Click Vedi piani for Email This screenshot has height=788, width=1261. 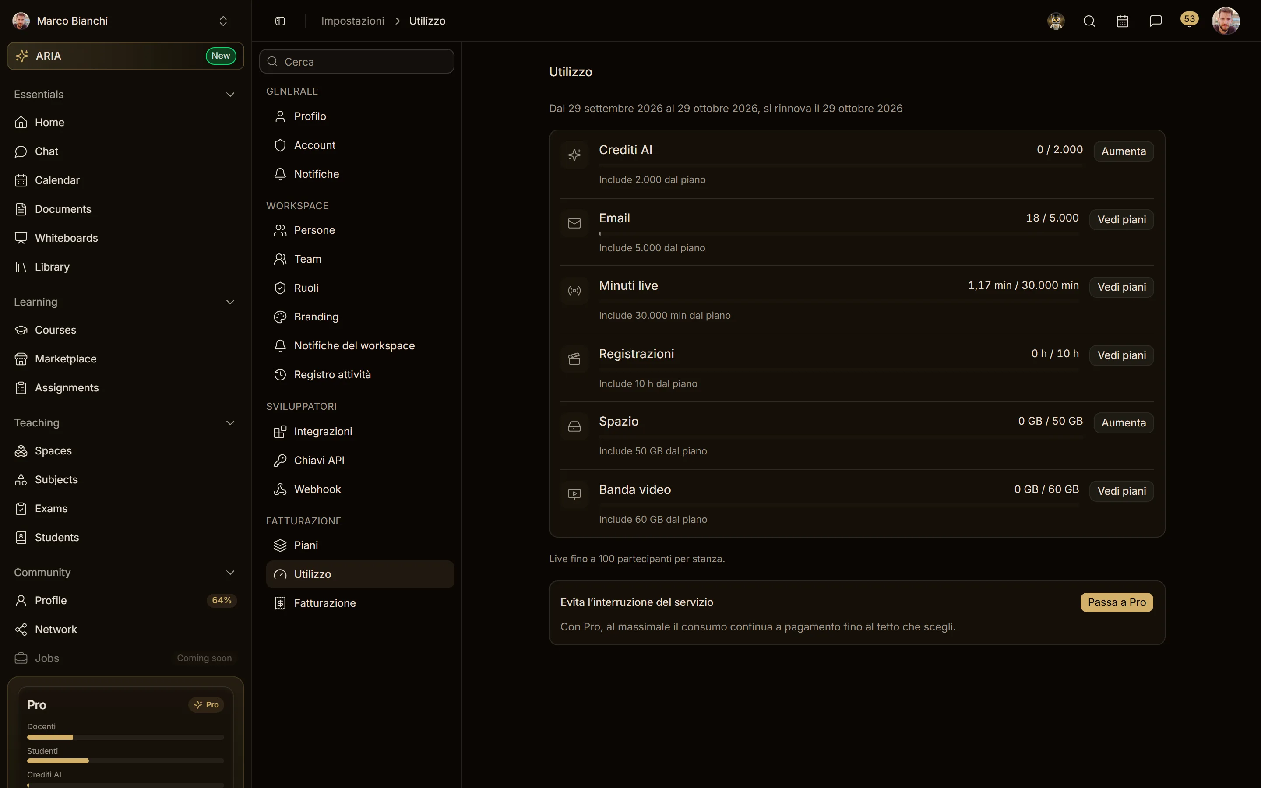(1121, 220)
